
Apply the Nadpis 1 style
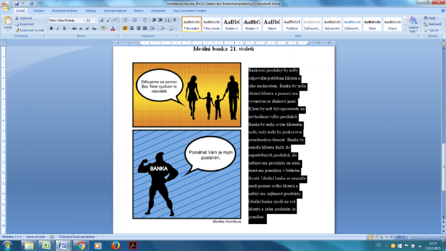coord(232,24)
